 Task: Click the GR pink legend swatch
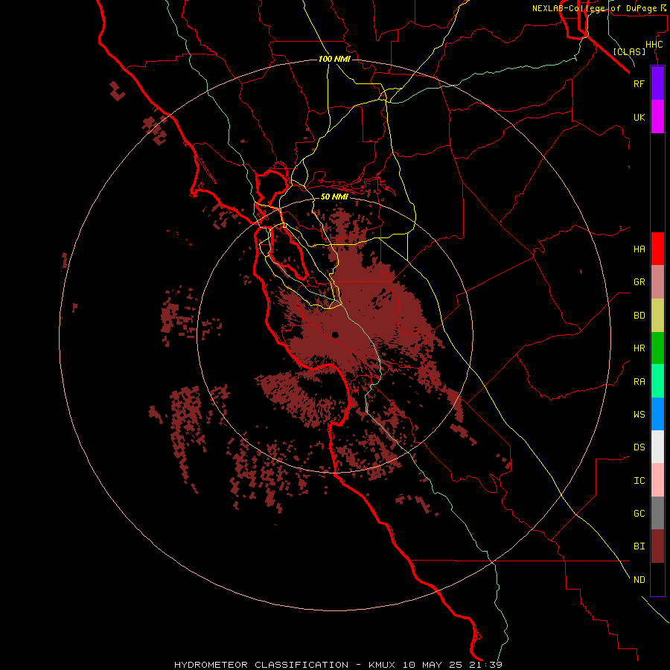coord(657,282)
